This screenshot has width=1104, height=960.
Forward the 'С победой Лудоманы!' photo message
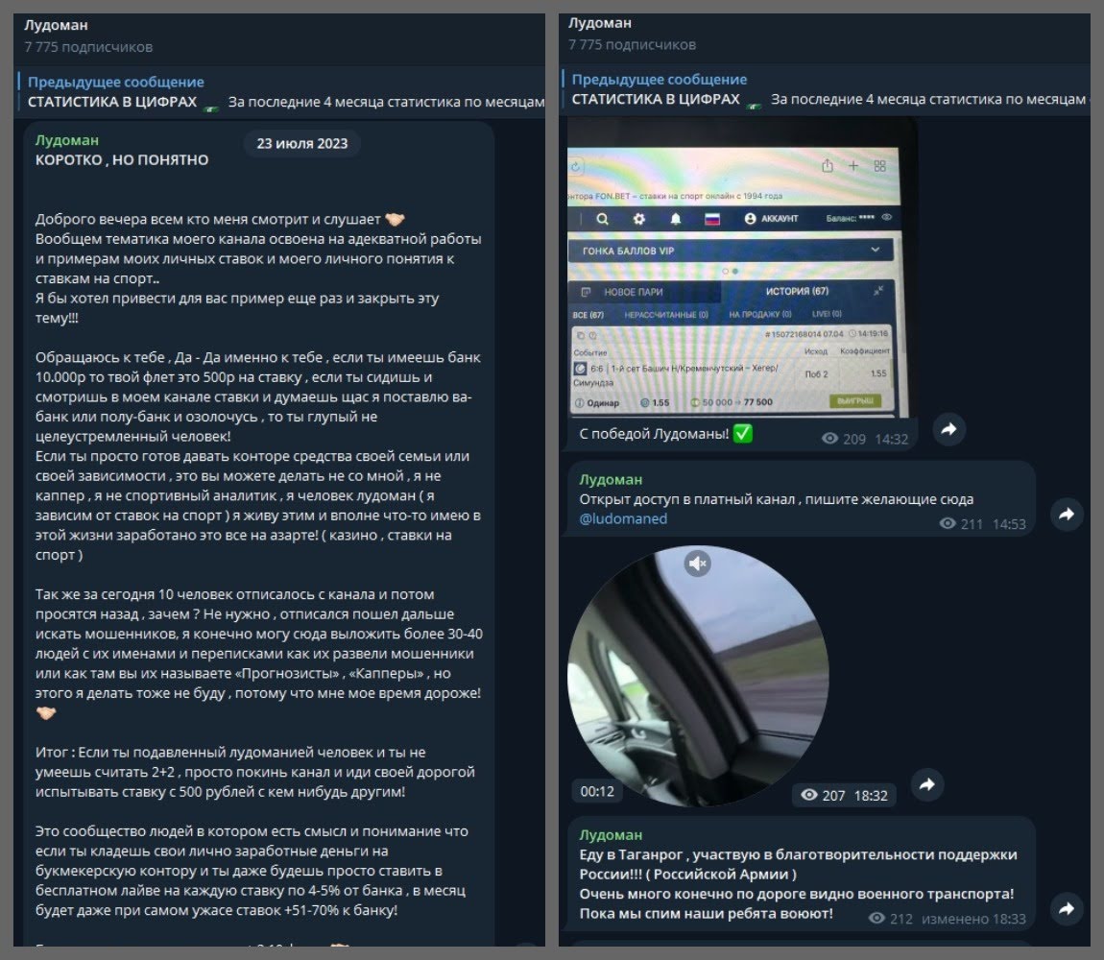click(x=948, y=430)
